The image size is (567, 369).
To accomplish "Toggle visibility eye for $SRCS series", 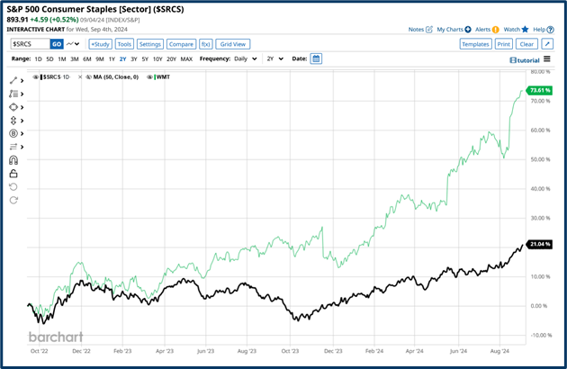I will pos(36,77).
